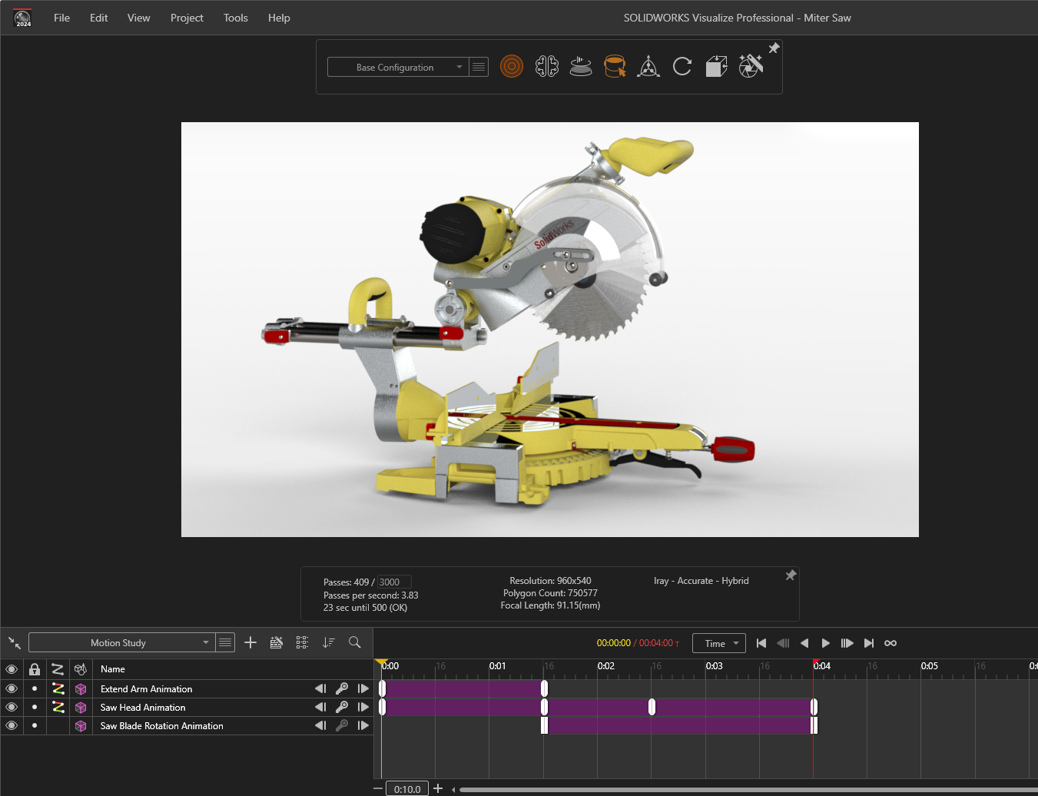Open list menu beside Motion Study dropdown
This screenshot has width=1038, height=796.
point(225,642)
